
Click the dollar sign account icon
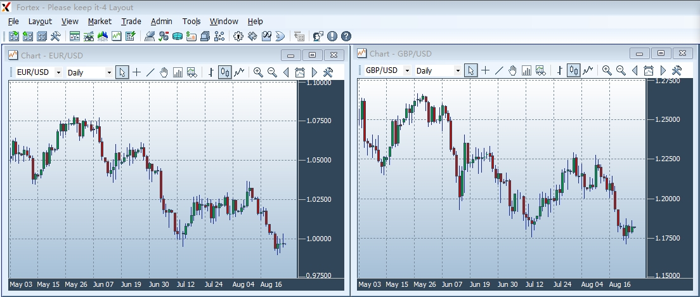click(191, 36)
